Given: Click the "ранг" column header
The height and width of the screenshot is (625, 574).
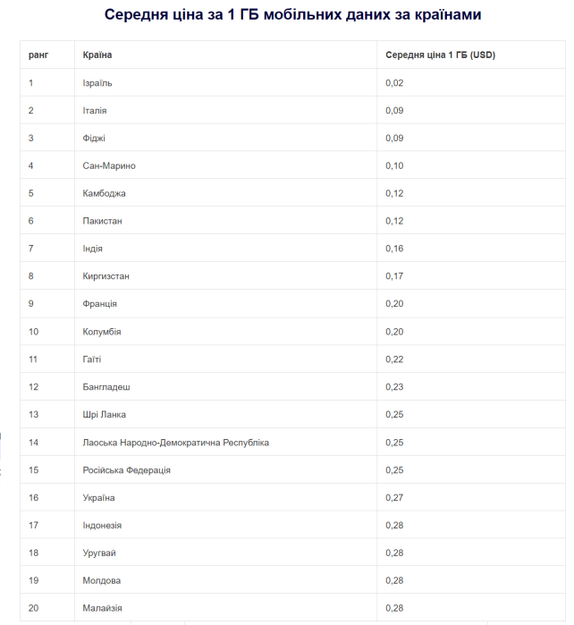Looking at the screenshot, I should tap(38, 55).
